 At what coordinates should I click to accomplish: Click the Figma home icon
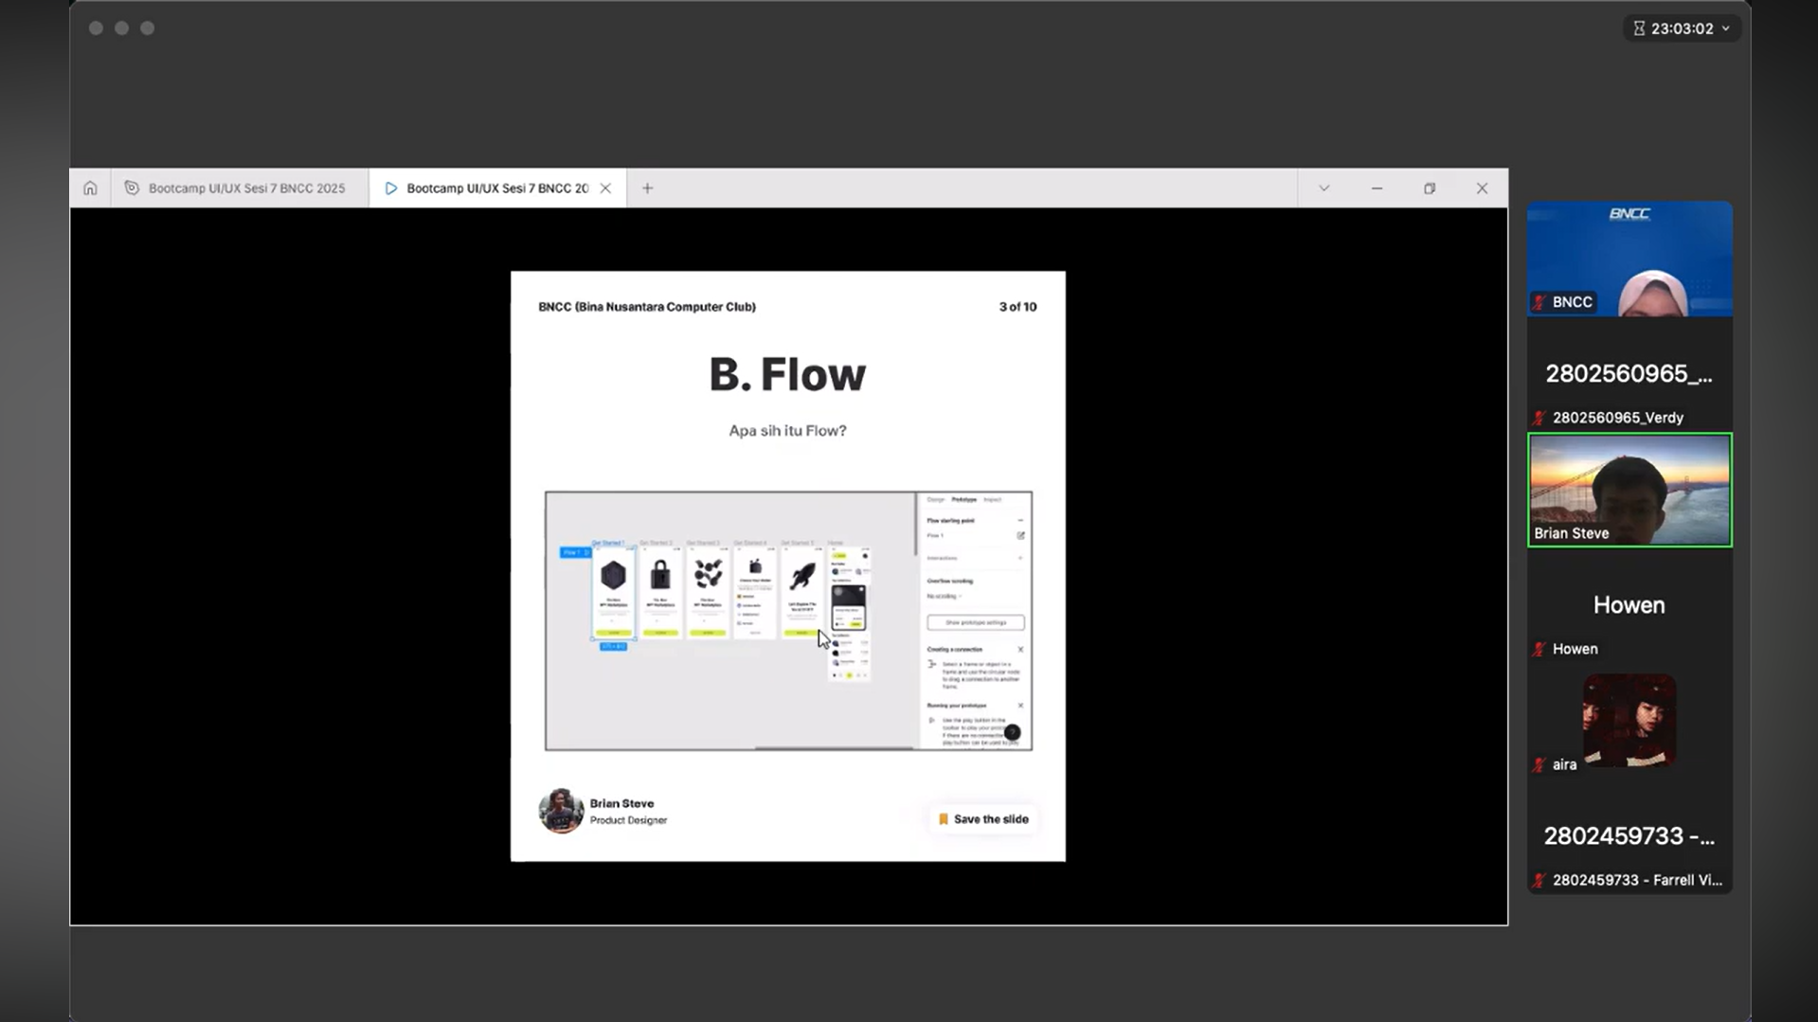(x=90, y=188)
